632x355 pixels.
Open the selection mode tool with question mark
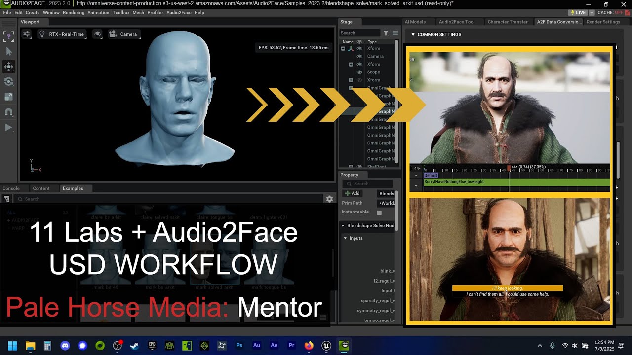click(x=8, y=36)
